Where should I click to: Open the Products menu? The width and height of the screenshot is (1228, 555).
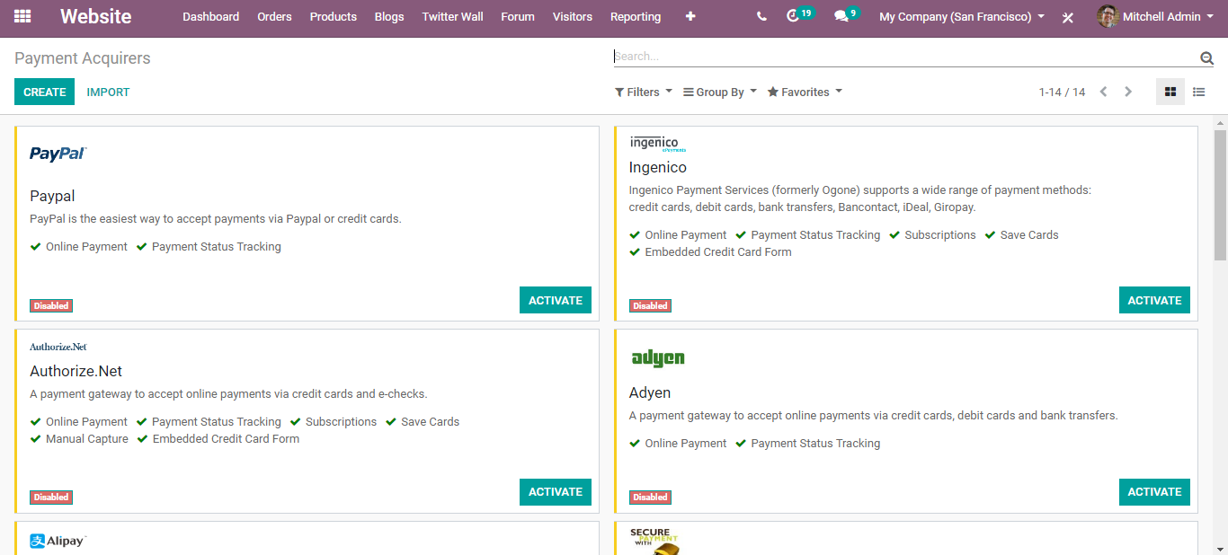point(334,16)
